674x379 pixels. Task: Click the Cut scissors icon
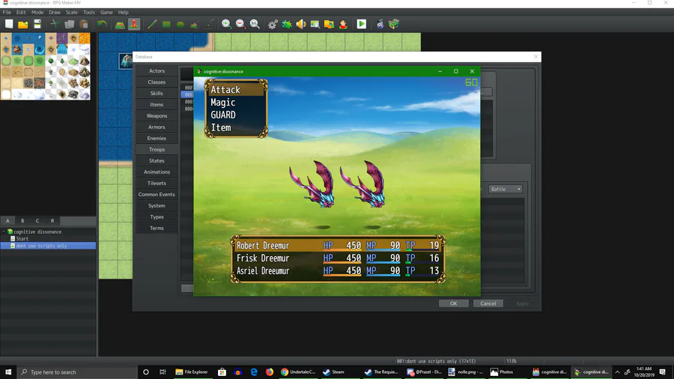click(55, 24)
